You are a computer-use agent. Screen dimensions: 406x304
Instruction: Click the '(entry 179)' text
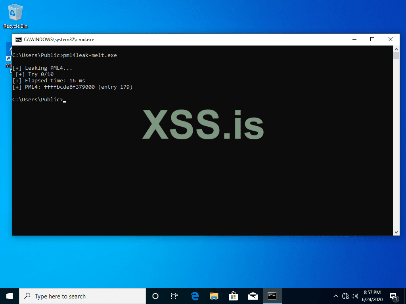coord(115,87)
